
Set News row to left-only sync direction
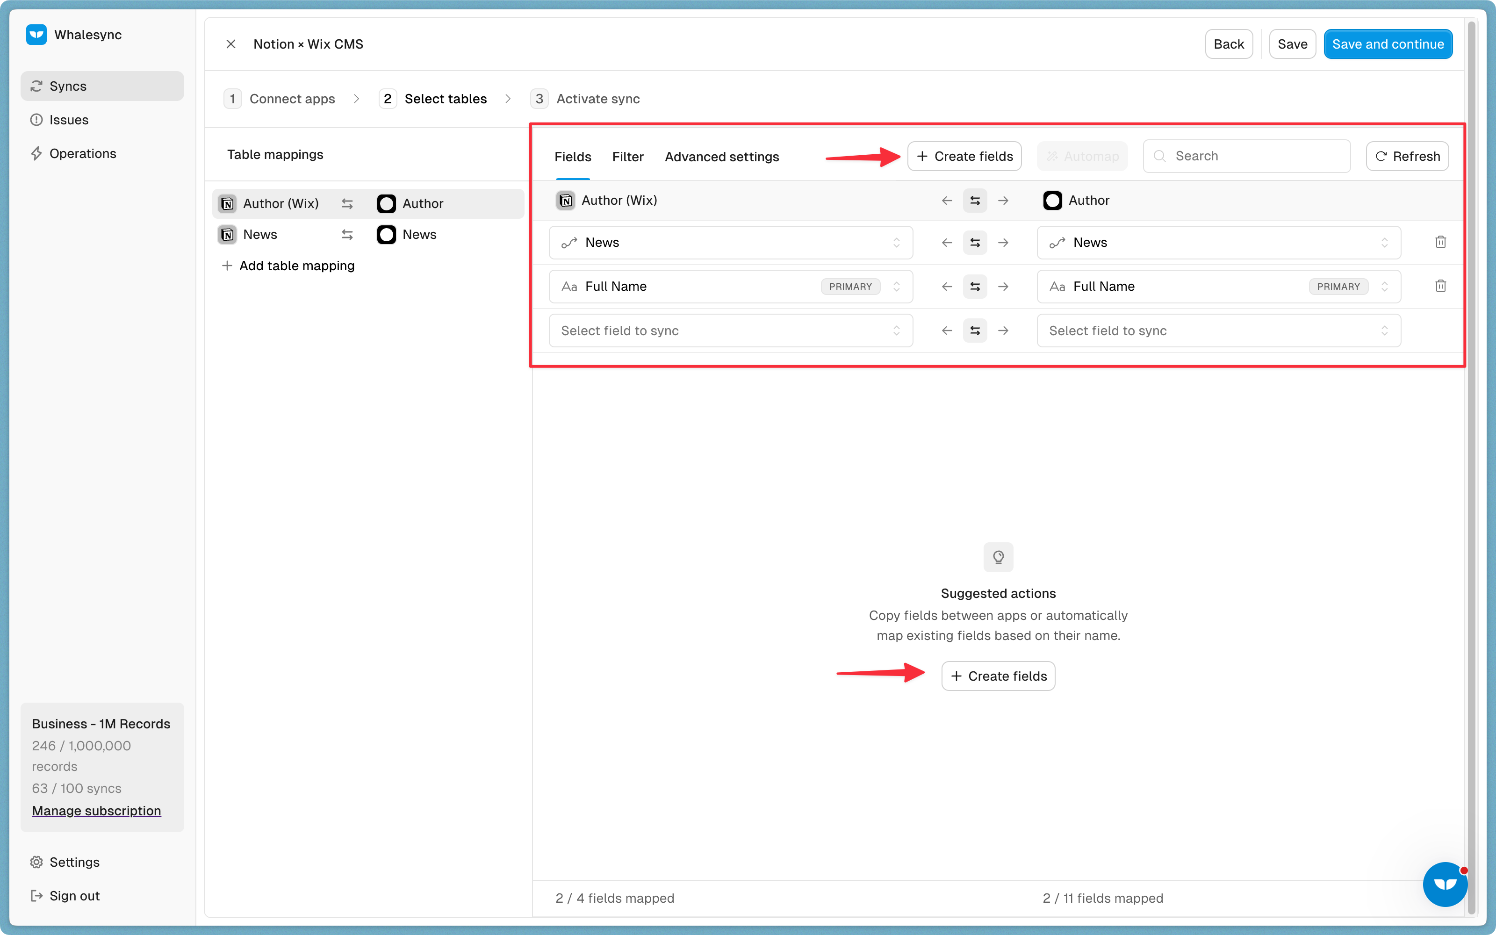tap(946, 243)
